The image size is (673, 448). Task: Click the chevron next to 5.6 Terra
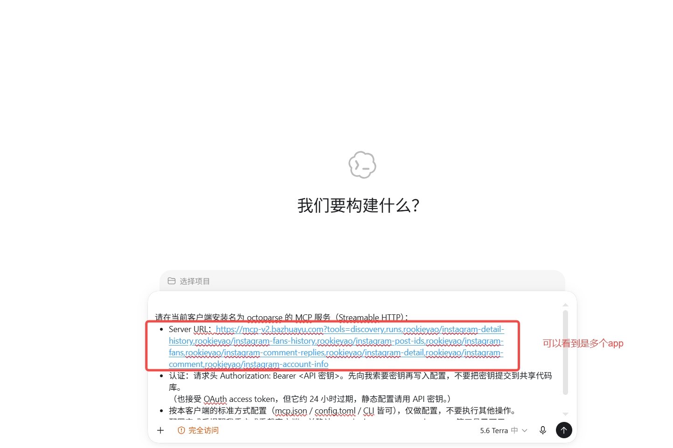(x=525, y=431)
